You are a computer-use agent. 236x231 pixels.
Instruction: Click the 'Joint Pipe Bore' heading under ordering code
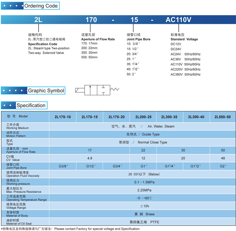(x=138, y=39)
